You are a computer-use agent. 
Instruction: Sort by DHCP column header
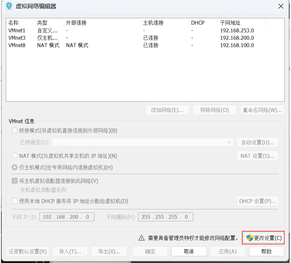(204, 23)
